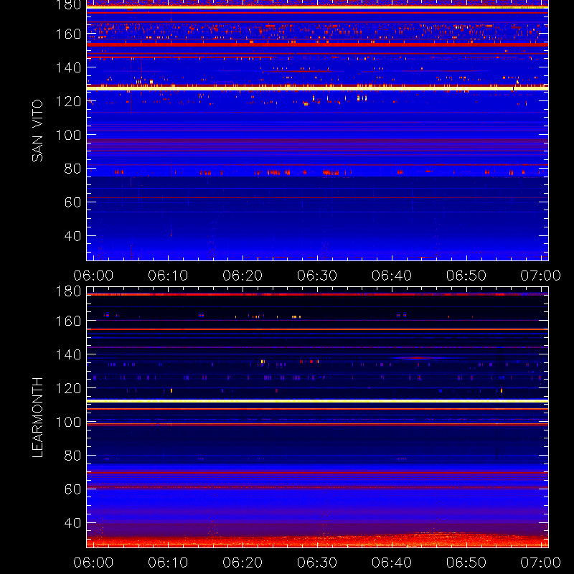Click 06:10 time label under San Vito plot
The height and width of the screenshot is (574, 574).
point(168,276)
